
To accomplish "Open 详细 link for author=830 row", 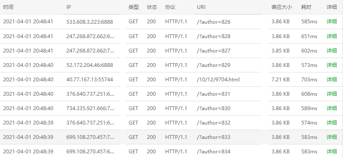I will coord(332,108).
